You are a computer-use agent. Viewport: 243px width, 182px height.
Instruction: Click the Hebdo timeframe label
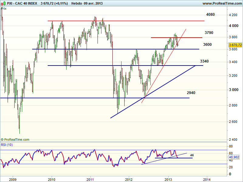[x=76, y=3]
